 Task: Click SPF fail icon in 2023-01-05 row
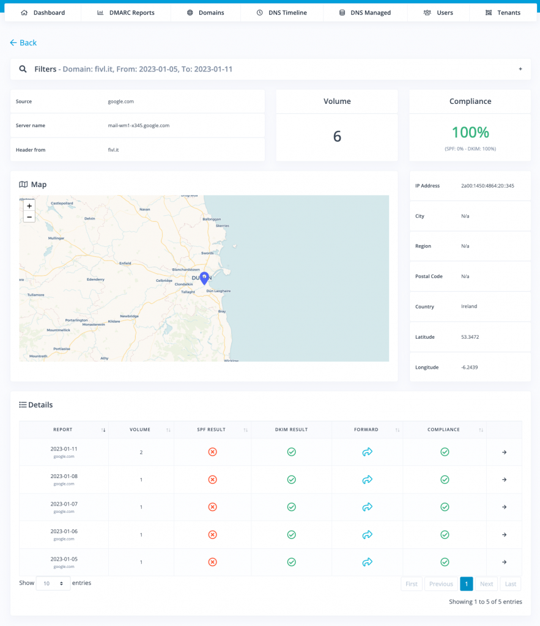(x=212, y=562)
